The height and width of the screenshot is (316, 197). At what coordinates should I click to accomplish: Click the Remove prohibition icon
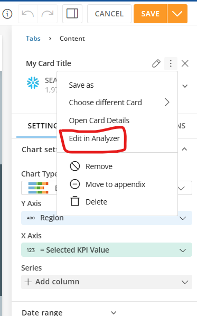pyautogui.click(x=74, y=166)
